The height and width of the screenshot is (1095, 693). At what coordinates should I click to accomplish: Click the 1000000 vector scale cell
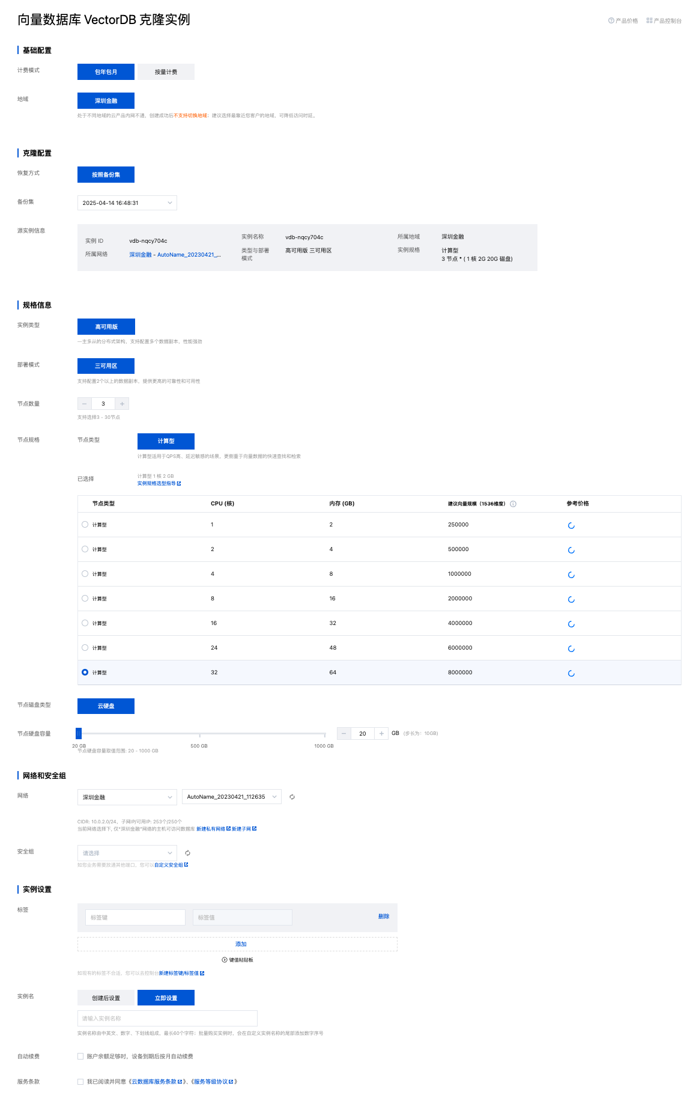(459, 574)
